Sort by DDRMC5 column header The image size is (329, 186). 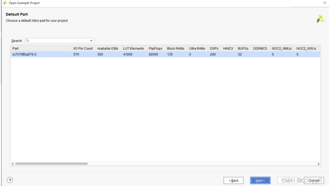260,49
